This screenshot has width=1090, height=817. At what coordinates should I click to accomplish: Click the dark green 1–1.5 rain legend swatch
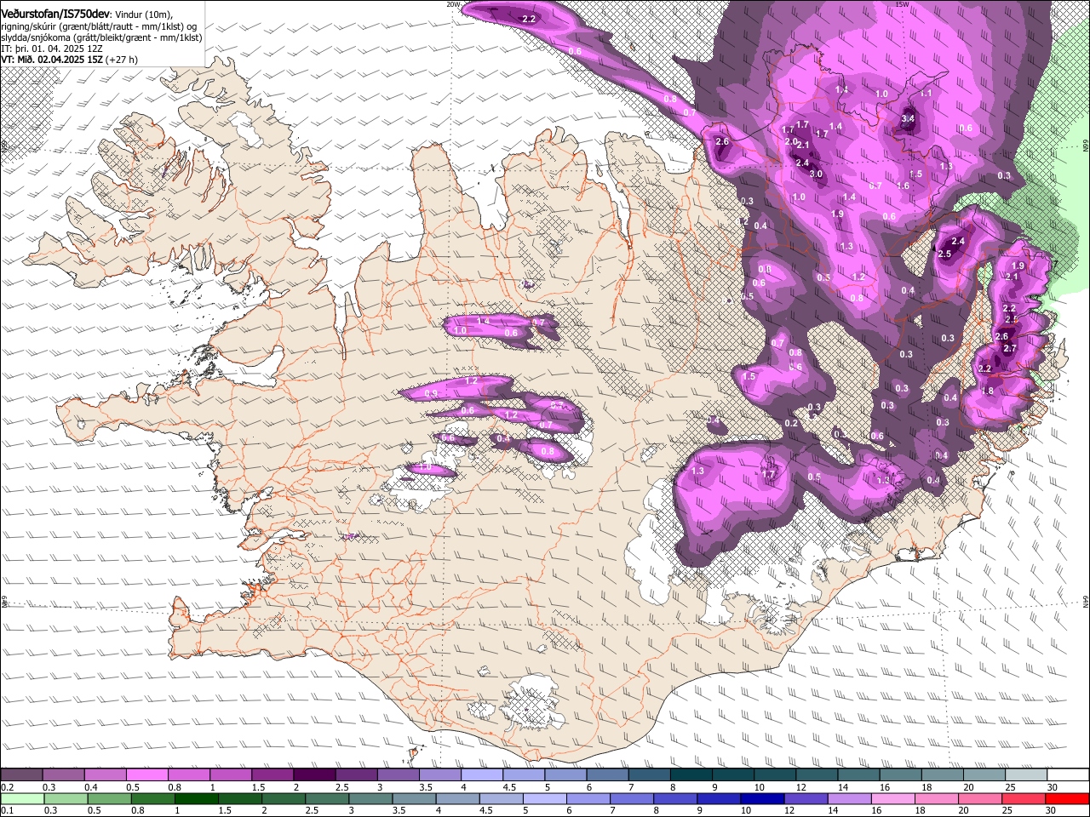(196, 798)
